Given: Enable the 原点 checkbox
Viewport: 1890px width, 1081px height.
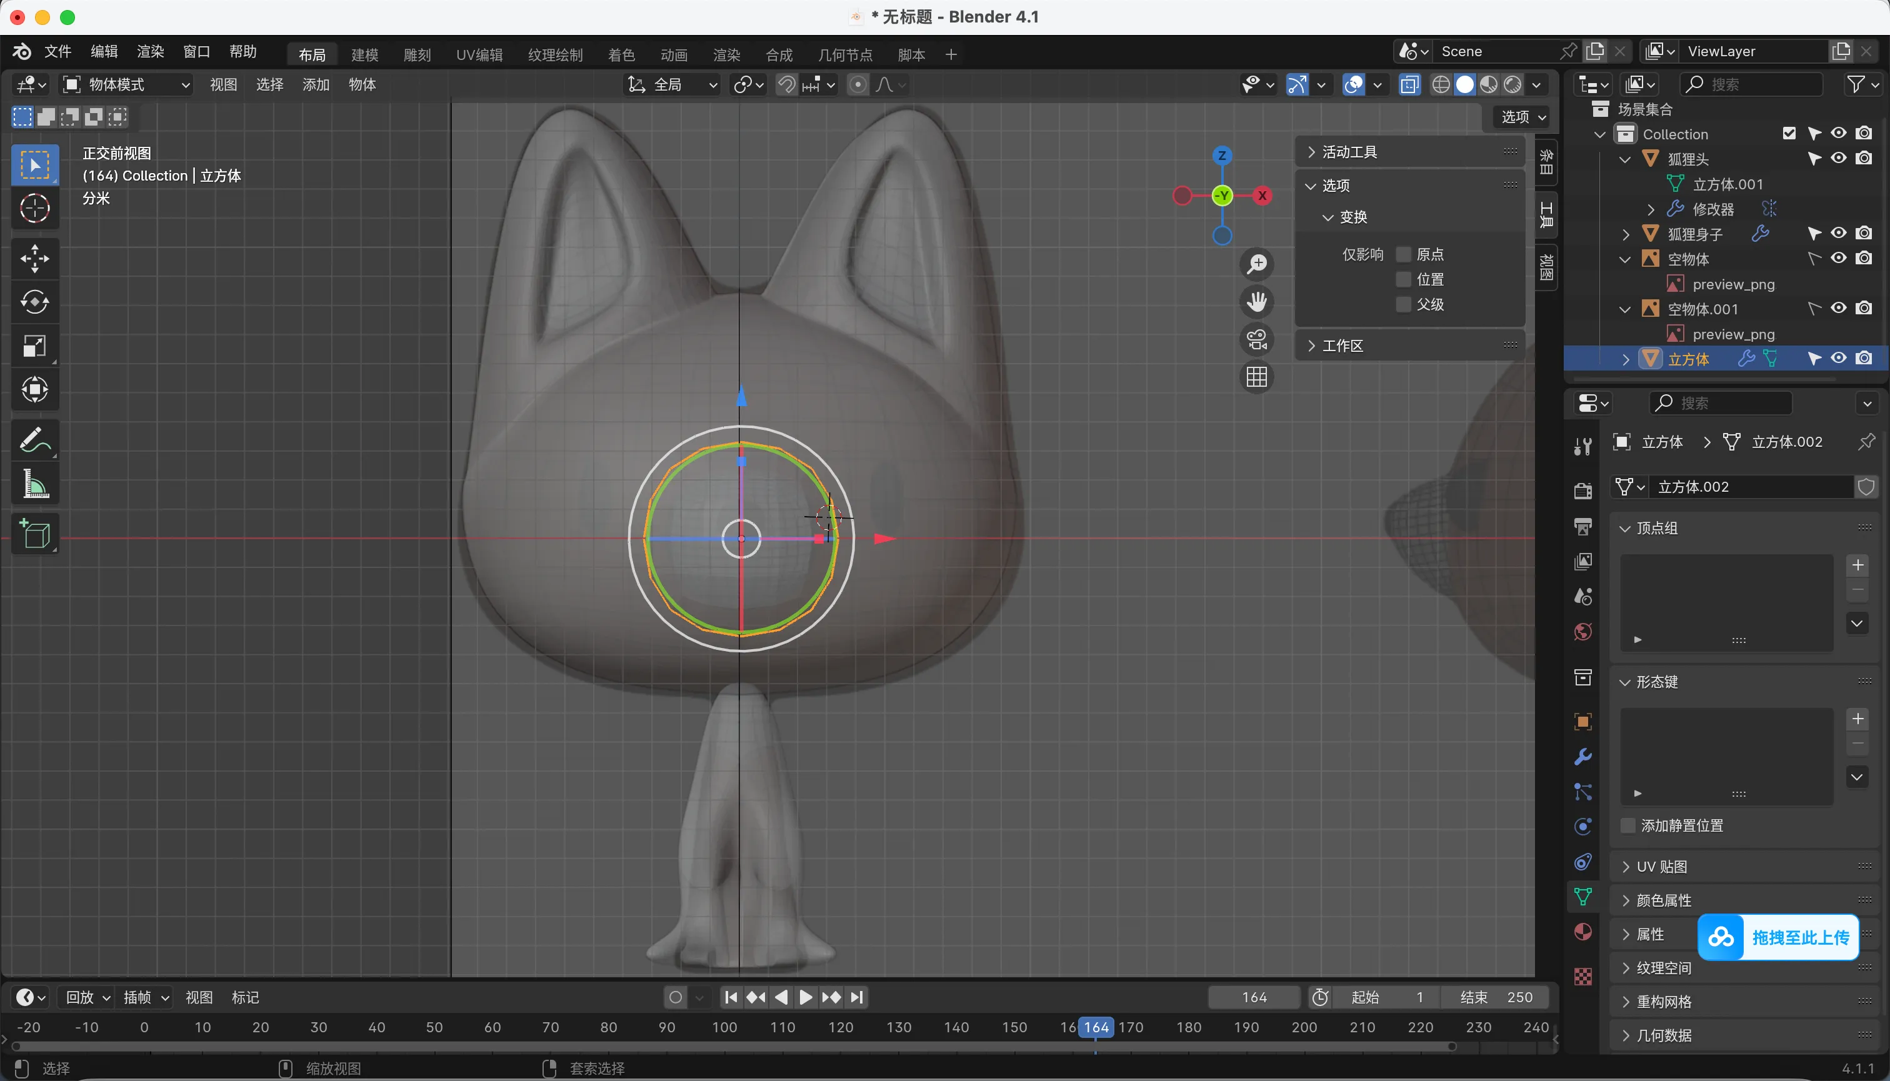Looking at the screenshot, I should (1404, 255).
